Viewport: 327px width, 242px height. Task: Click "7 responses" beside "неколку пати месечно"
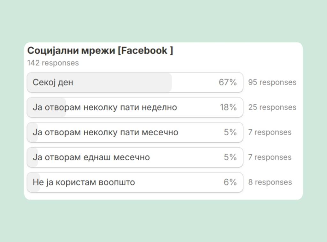tap(270, 132)
